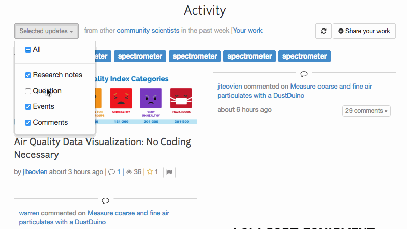This screenshot has height=229, width=407.
Task: Uncheck the Comments checkbox
Action: 28,123
